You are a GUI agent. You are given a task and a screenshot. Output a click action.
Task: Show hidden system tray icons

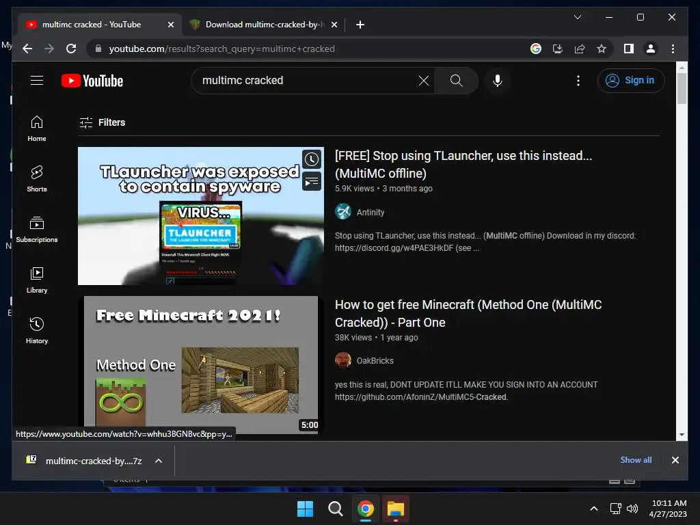click(594, 509)
